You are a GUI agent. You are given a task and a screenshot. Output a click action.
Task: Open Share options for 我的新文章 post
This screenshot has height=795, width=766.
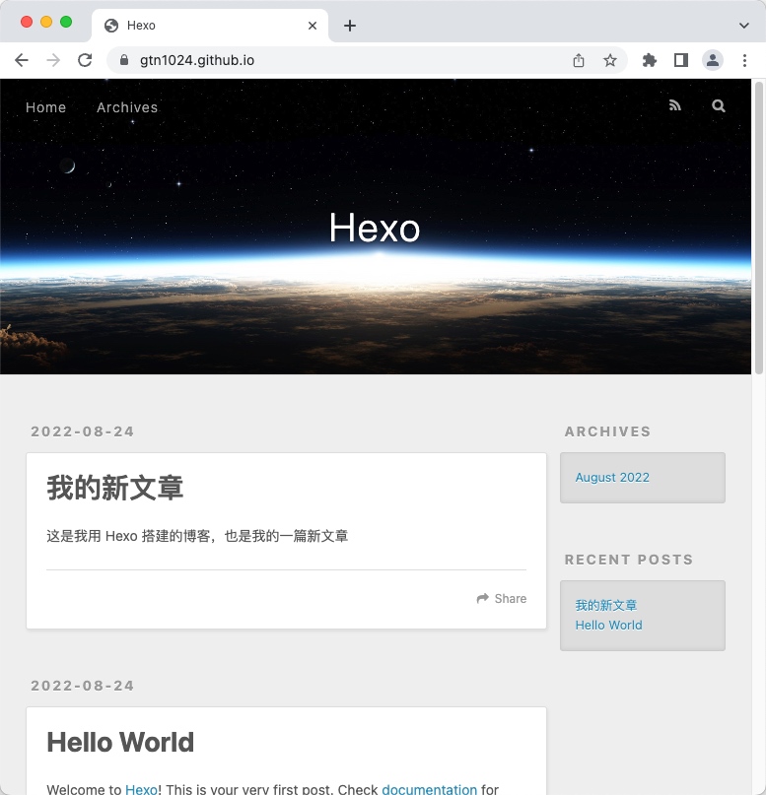coord(502,599)
